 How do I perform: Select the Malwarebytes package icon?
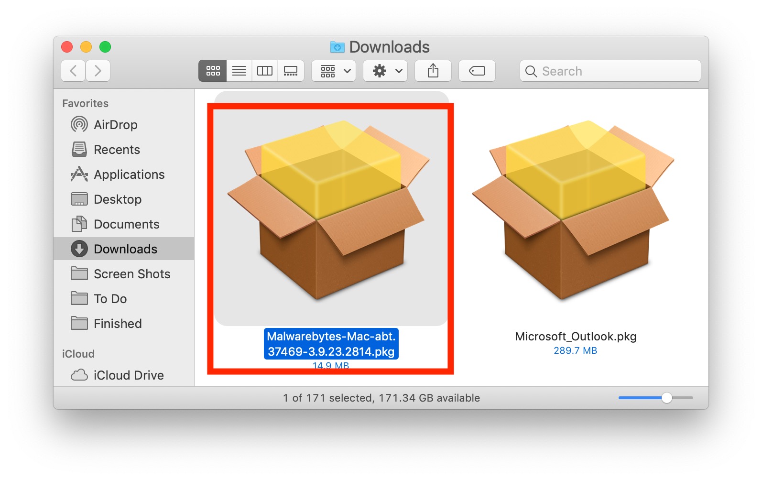click(x=328, y=210)
